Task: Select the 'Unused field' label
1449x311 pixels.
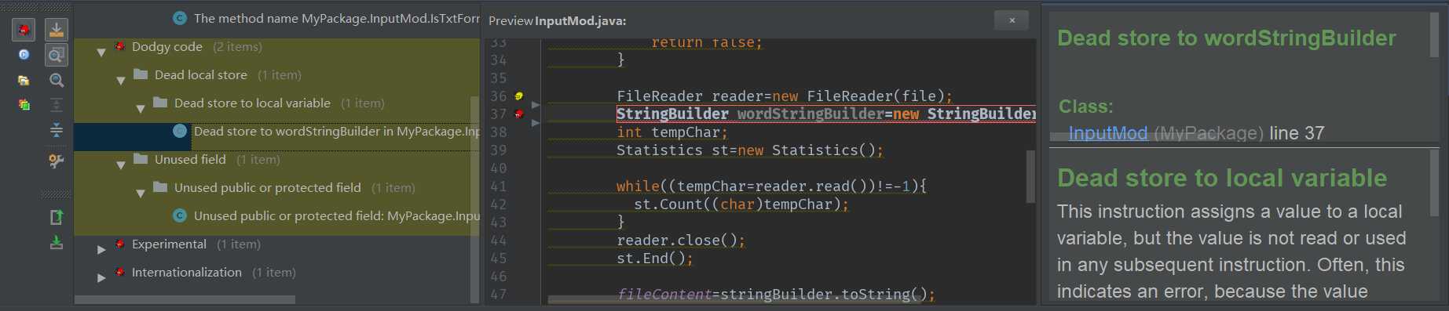Action: [190, 159]
